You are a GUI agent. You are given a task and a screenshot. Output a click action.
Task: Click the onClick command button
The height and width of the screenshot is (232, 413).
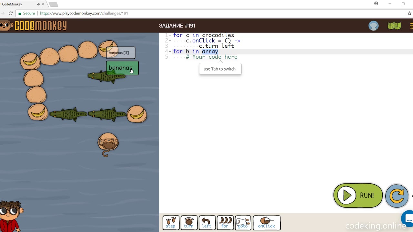tap(267, 223)
